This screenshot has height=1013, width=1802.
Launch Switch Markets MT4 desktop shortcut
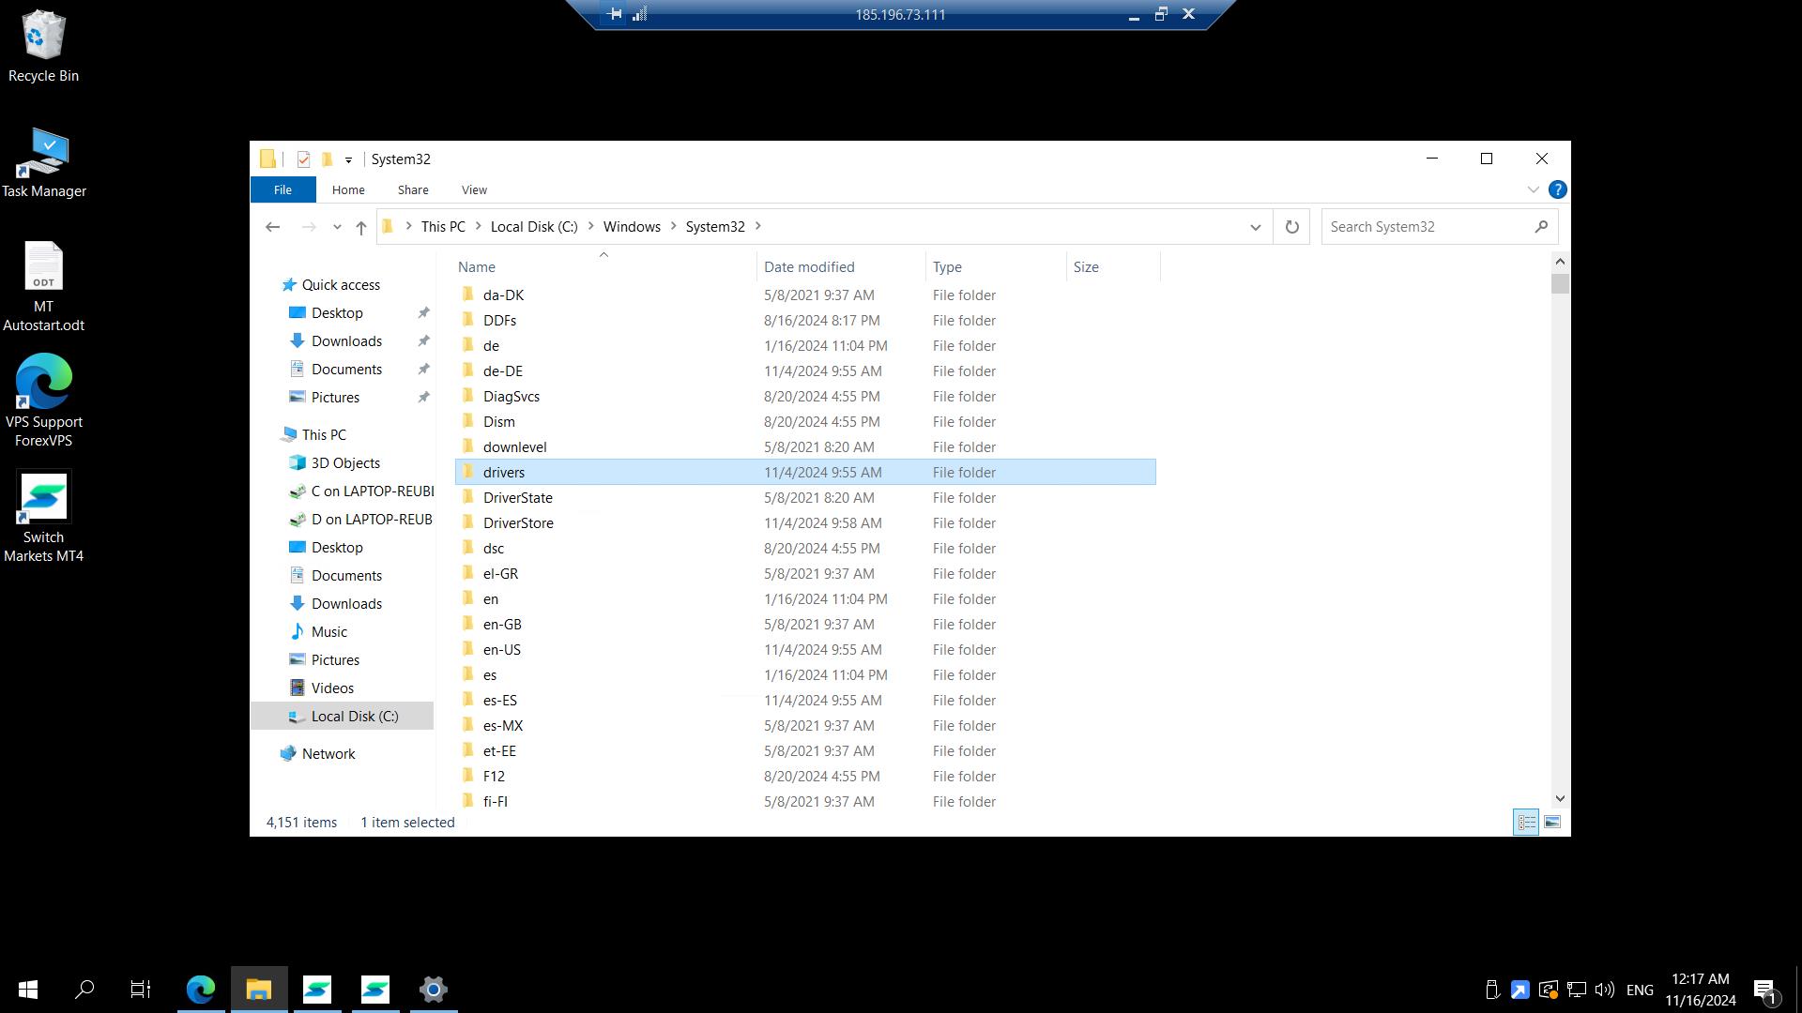[43, 518]
